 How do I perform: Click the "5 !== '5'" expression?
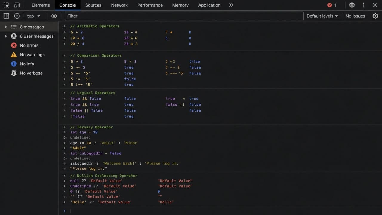(x=81, y=85)
